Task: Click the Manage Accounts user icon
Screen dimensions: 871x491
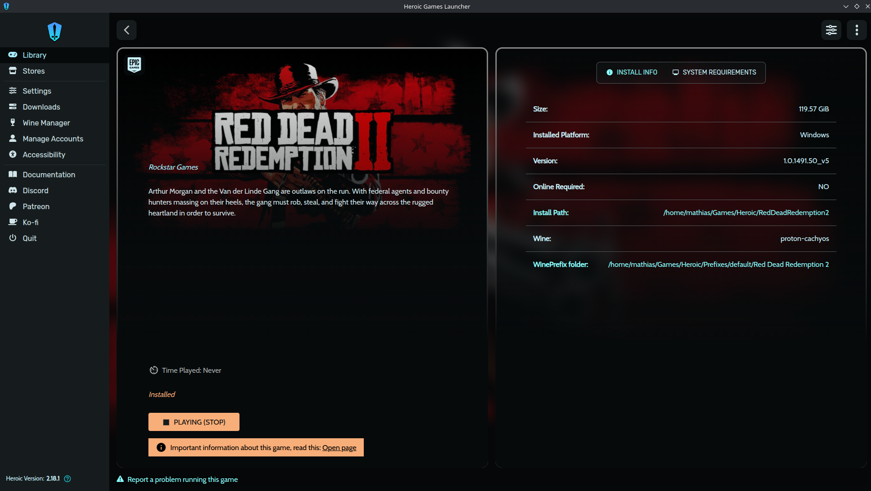Action: coord(13,138)
